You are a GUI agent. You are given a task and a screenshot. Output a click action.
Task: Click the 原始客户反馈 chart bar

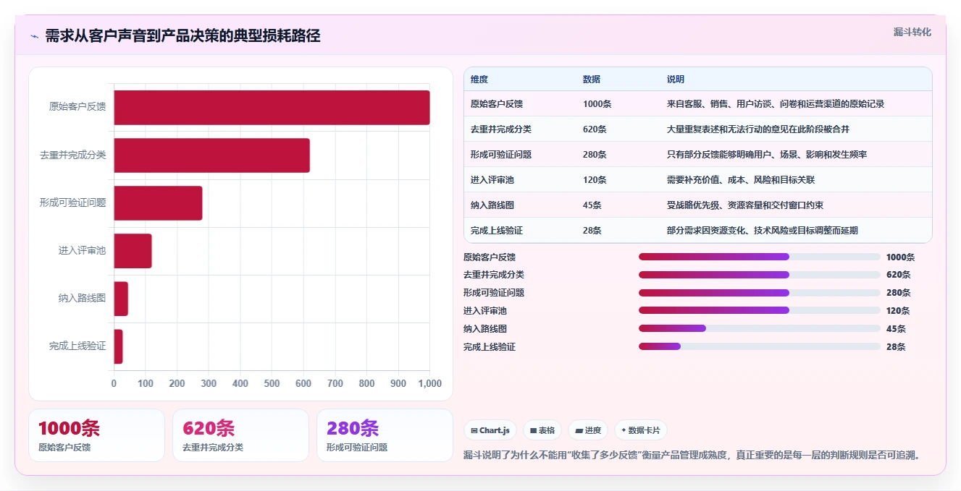point(272,107)
